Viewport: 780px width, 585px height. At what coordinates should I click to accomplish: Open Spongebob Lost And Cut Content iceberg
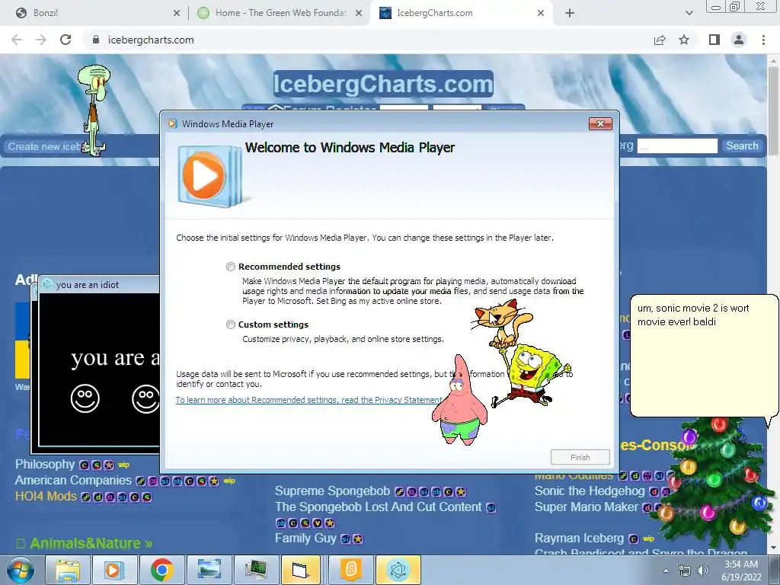click(378, 507)
